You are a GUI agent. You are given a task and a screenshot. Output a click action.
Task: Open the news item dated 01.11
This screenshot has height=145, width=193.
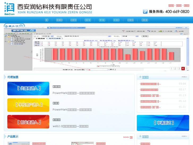(x=151, y=107)
